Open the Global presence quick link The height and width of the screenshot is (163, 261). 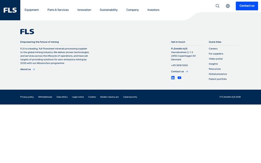[x=218, y=74]
